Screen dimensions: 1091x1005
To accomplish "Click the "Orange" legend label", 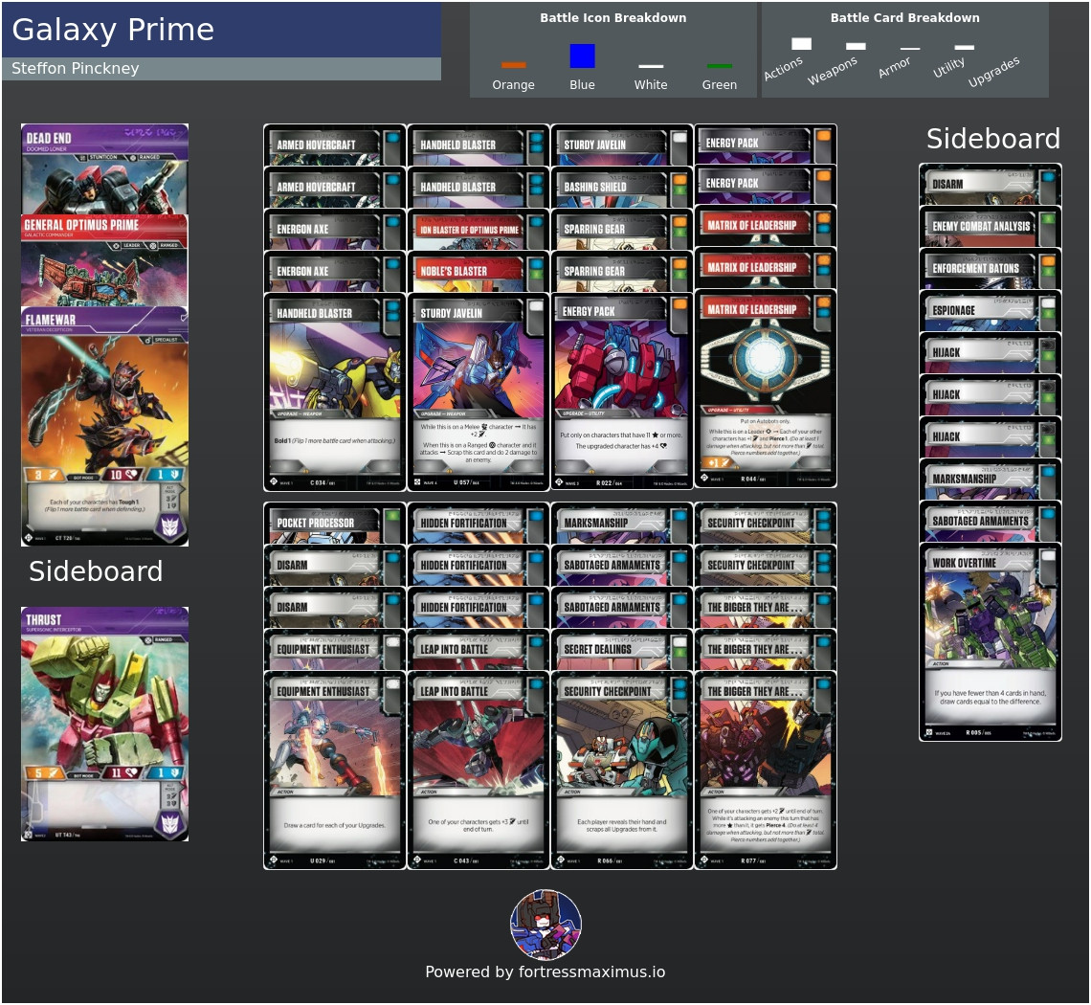I will [514, 85].
